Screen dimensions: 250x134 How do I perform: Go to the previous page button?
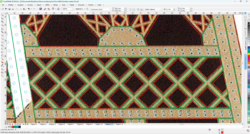click(12, 124)
